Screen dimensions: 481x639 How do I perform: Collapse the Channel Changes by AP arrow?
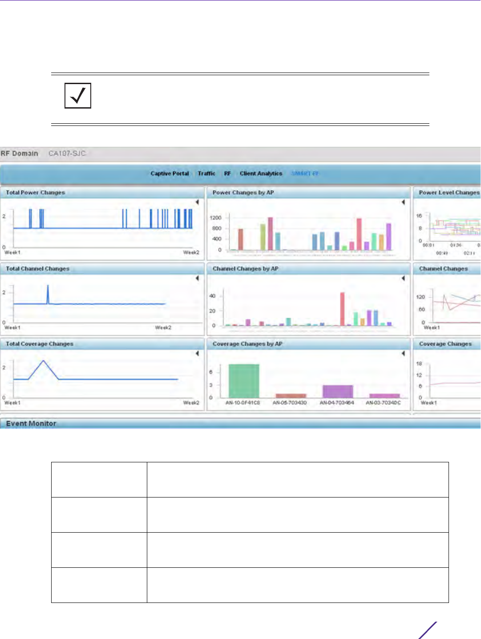click(403, 278)
